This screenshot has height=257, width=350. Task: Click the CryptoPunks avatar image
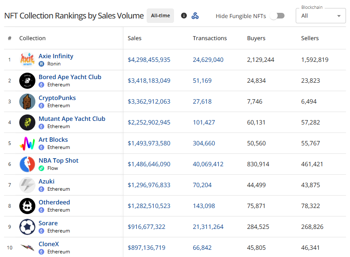coord(27,102)
